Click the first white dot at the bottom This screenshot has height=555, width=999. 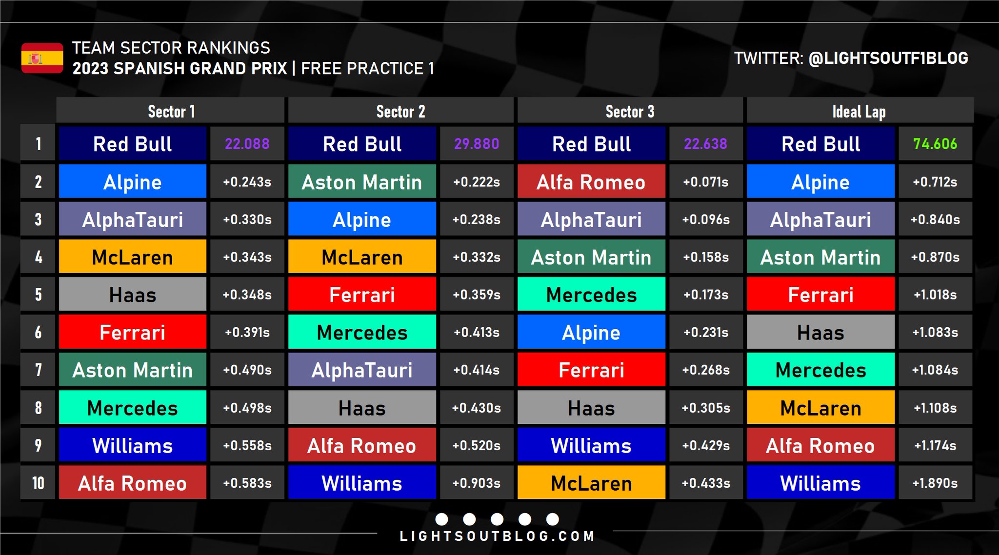441,519
